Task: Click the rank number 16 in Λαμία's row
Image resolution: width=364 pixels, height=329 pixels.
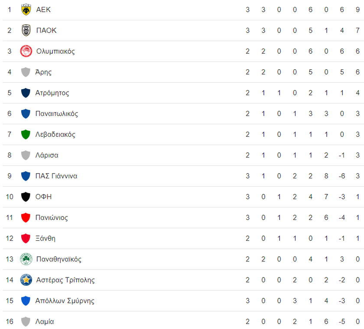Action: pyautogui.click(x=10, y=322)
